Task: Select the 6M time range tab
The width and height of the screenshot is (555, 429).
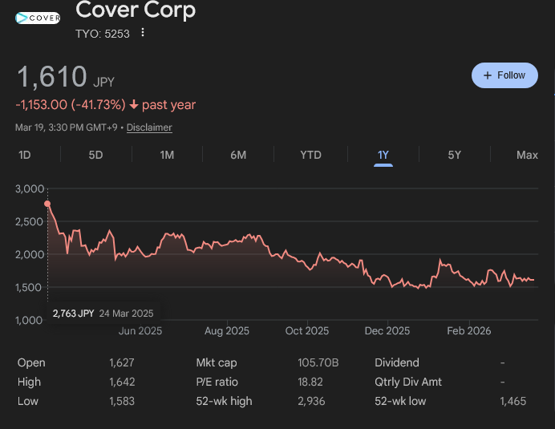Action: tap(238, 155)
